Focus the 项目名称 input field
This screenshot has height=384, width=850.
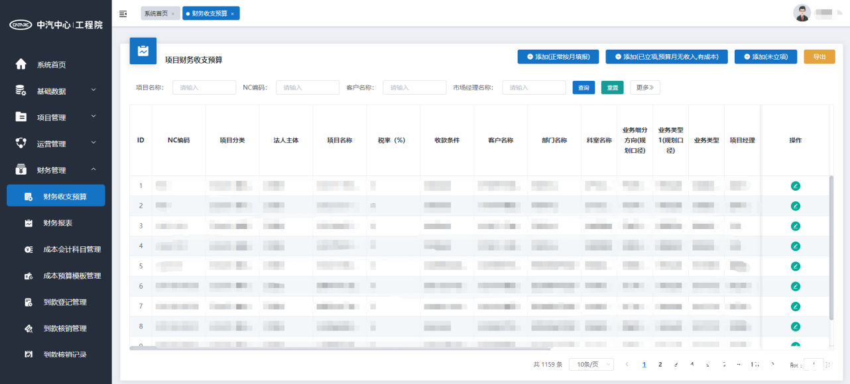tap(204, 87)
